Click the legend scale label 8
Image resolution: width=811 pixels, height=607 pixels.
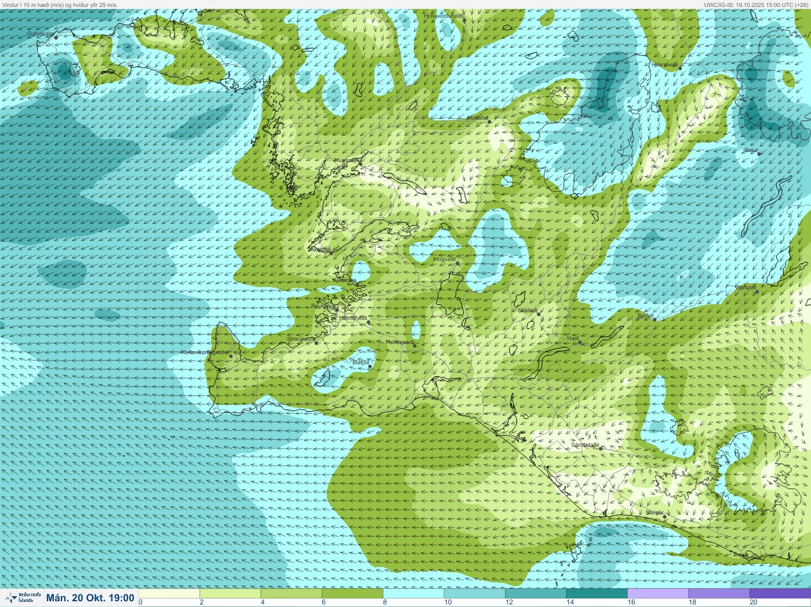(383, 603)
